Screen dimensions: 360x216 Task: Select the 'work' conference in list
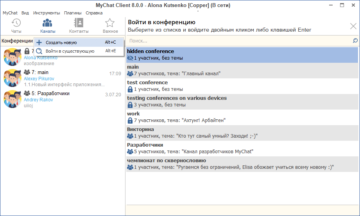click(x=242, y=117)
